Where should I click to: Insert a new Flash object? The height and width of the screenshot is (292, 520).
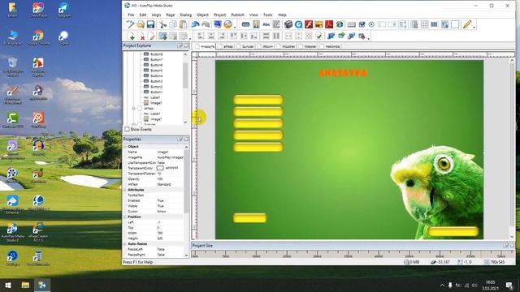(x=309, y=24)
